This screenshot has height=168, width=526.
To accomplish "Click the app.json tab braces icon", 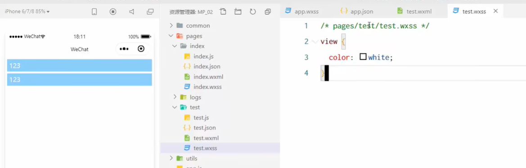I will click(x=344, y=11).
